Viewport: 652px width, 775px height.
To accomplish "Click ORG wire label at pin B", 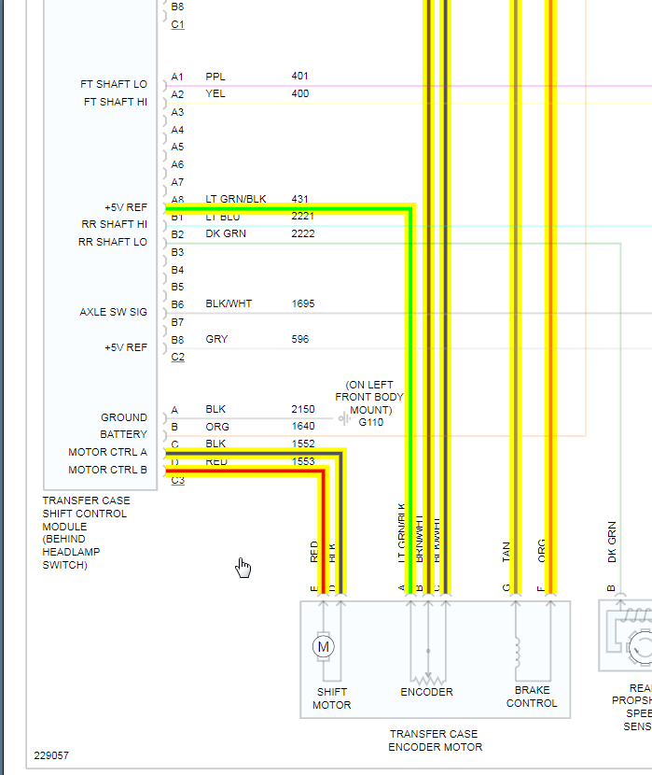I will 217,427.
